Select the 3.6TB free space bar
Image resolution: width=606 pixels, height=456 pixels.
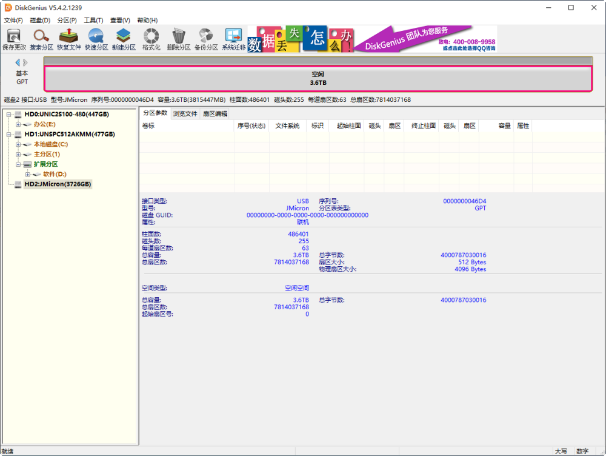pos(318,78)
